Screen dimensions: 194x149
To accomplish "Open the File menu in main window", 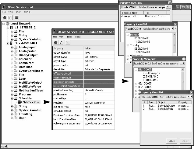I will pos(4,12).
